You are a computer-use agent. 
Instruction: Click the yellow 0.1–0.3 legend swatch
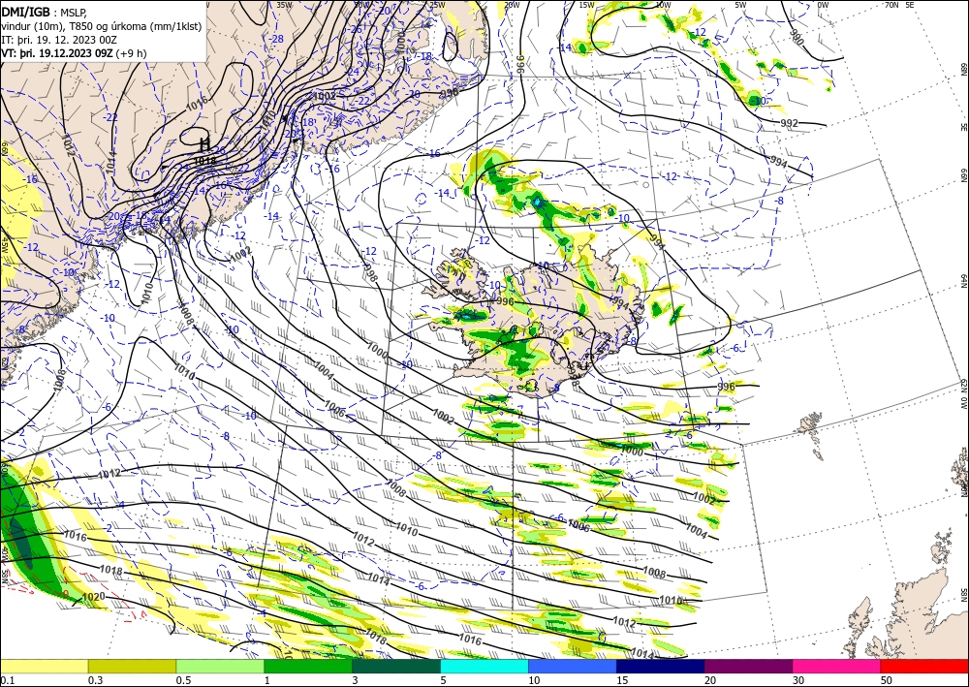(x=44, y=666)
